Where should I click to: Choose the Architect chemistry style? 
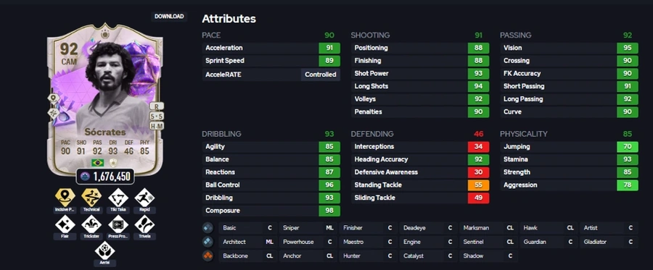pos(248,242)
